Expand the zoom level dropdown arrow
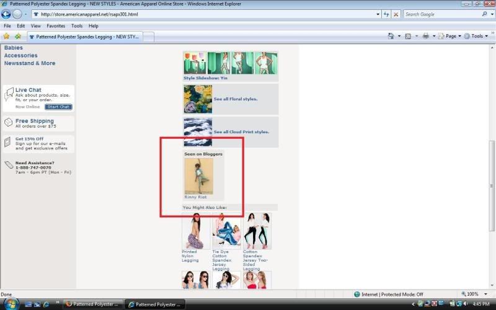 485,294
